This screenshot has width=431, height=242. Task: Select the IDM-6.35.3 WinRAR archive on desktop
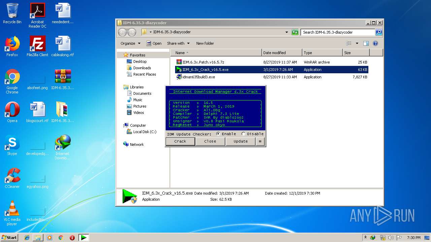[x=63, y=79]
